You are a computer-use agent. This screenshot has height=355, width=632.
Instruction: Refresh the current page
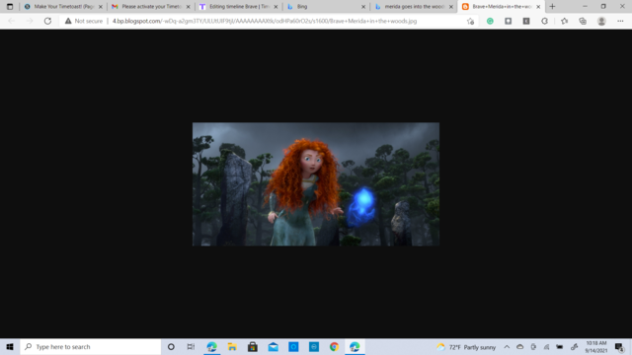(47, 21)
